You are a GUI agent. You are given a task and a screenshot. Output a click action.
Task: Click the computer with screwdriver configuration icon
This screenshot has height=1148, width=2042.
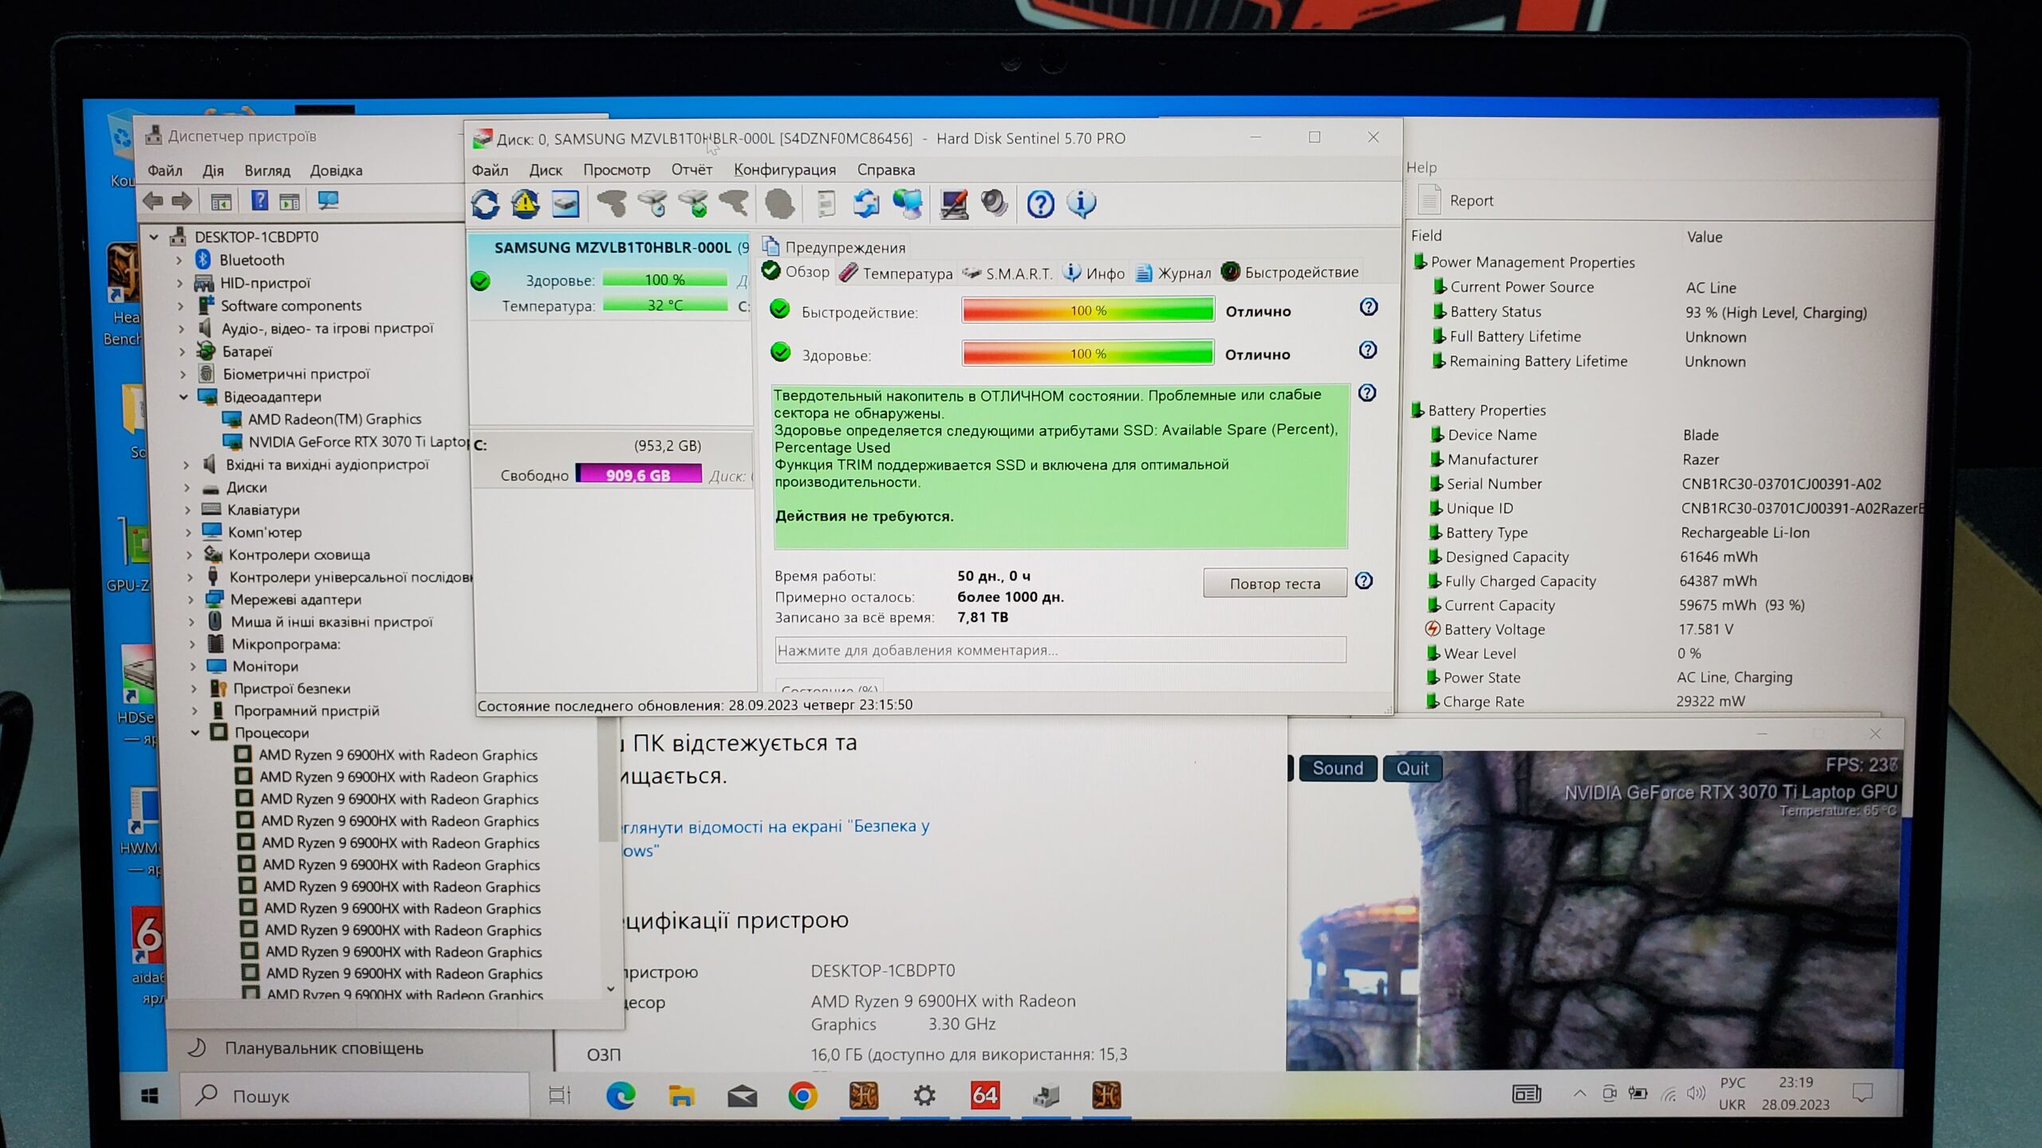pos(954,204)
